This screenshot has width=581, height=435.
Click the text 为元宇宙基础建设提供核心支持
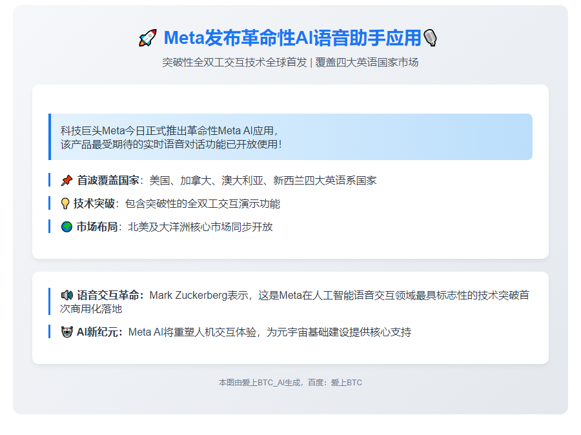339,332
